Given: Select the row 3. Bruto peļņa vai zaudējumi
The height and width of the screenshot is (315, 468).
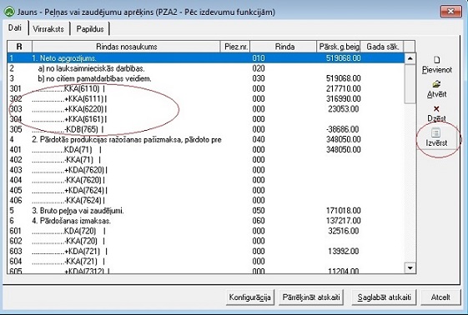Looking at the screenshot, I should (206, 211).
